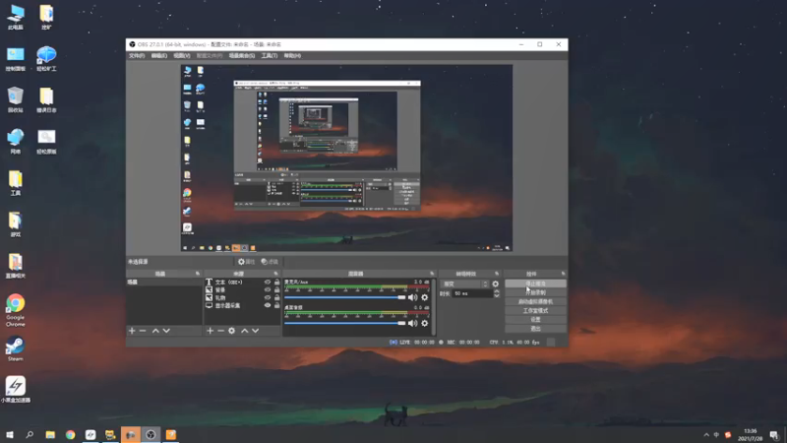Open the 文件(F) menu in OBS
Viewport: 787px width, 443px height.
point(137,56)
